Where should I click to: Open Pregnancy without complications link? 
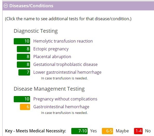[x=65, y=99]
